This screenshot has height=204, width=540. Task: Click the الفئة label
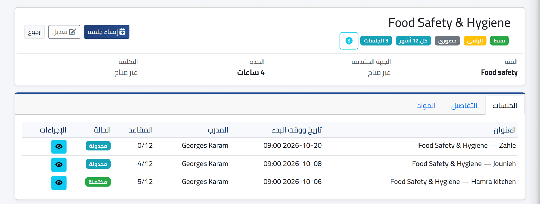(x=511, y=62)
